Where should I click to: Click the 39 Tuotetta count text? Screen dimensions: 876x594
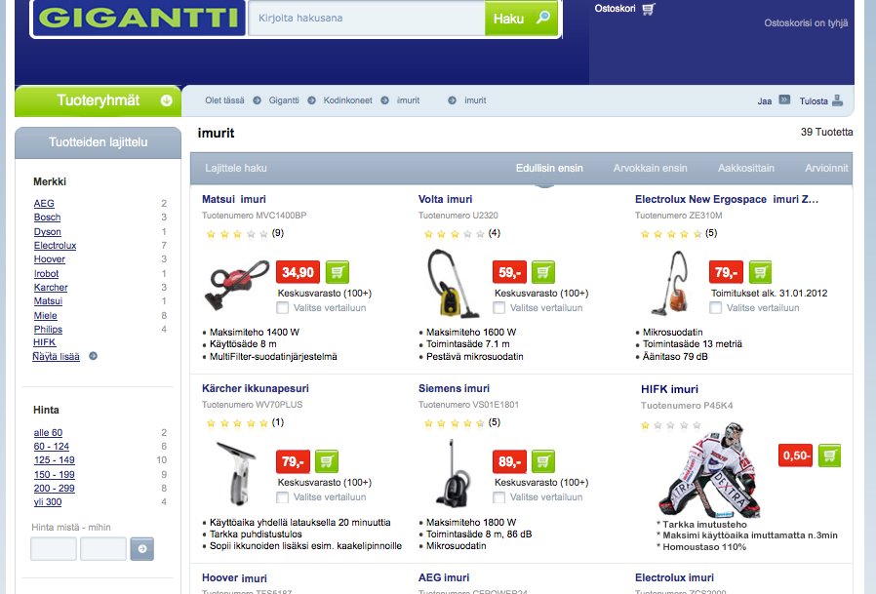(x=826, y=132)
